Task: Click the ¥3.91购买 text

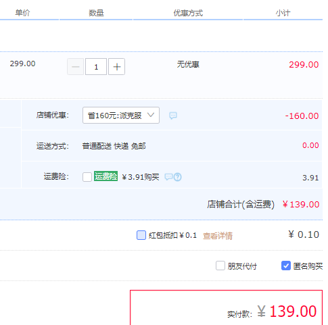Action: pos(141,177)
